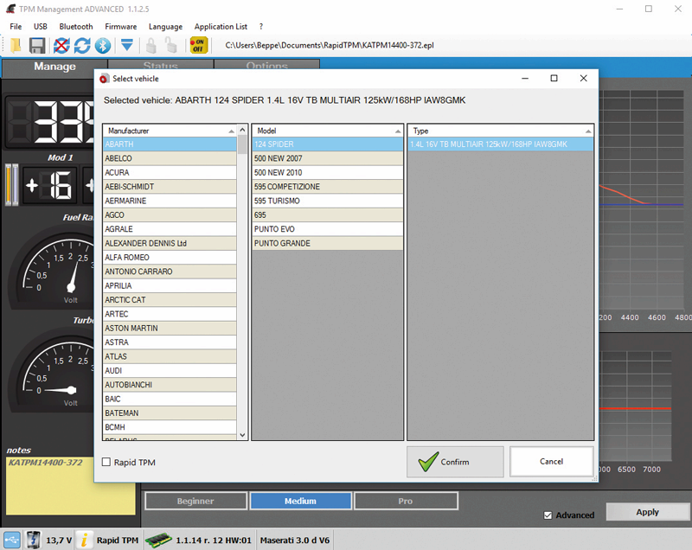The height and width of the screenshot is (550, 692).
Task: Select the Beginner level button
Action: (195, 501)
